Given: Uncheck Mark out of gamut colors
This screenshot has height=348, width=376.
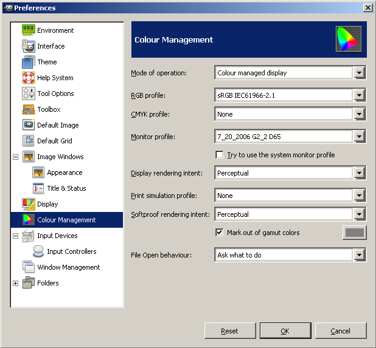Looking at the screenshot, I should pyautogui.click(x=220, y=233).
